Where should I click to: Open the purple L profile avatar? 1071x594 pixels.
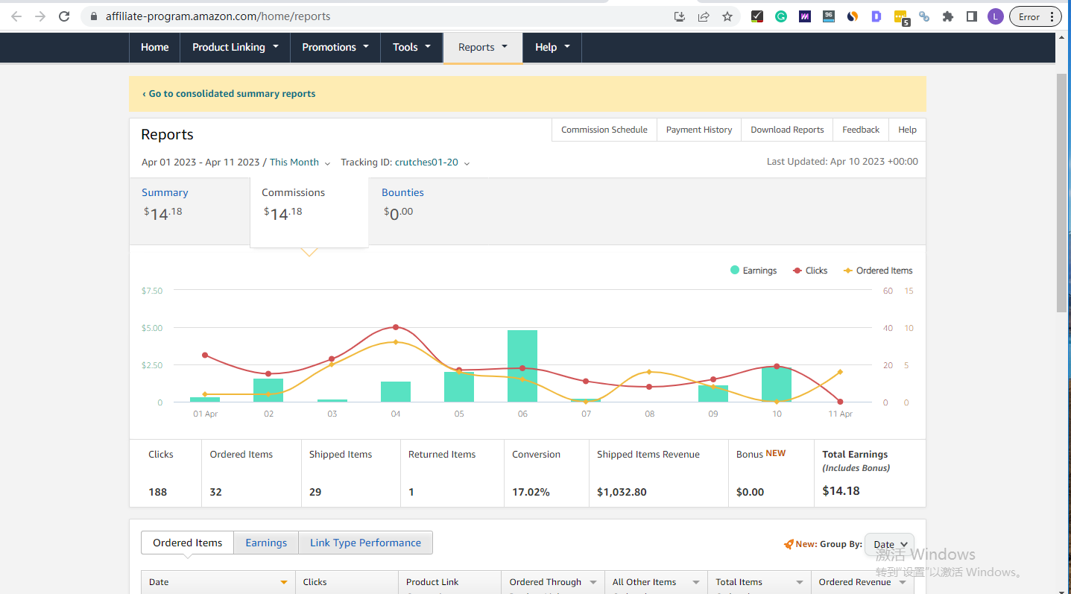coord(996,16)
